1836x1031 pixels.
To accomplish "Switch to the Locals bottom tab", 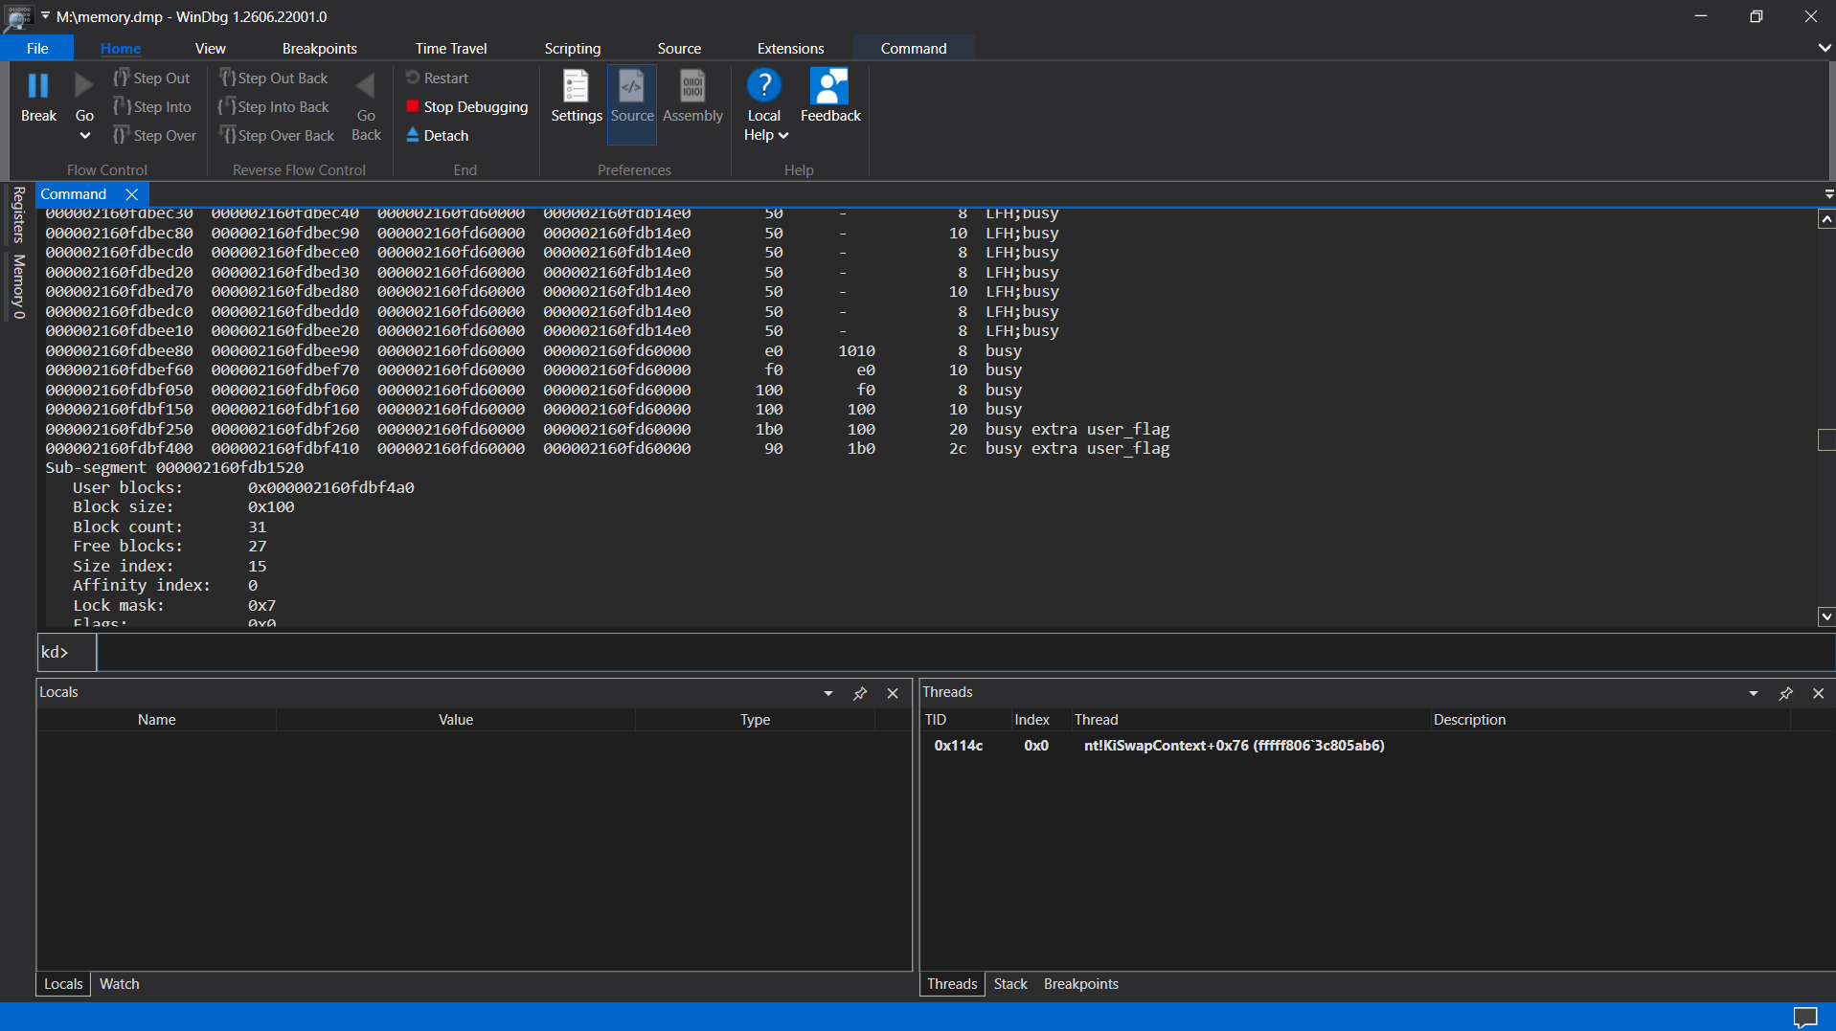I will [x=63, y=984].
